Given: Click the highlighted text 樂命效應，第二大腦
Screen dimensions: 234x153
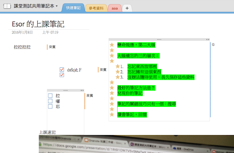Looking at the screenshot, I should point(136,45).
